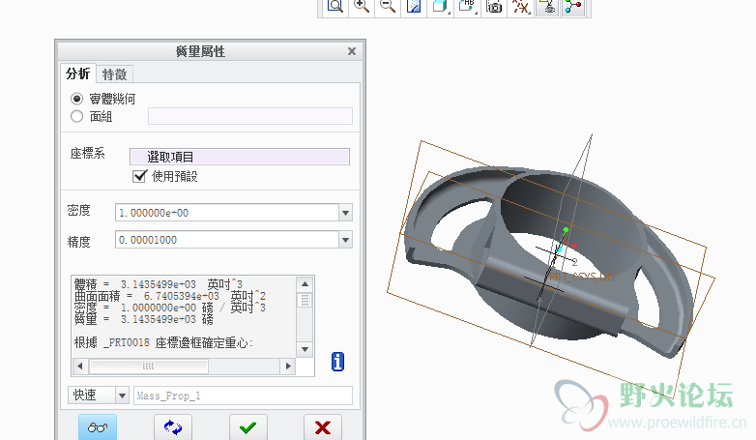Open the 精度 dropdown arrow

(x=345, y=240)
